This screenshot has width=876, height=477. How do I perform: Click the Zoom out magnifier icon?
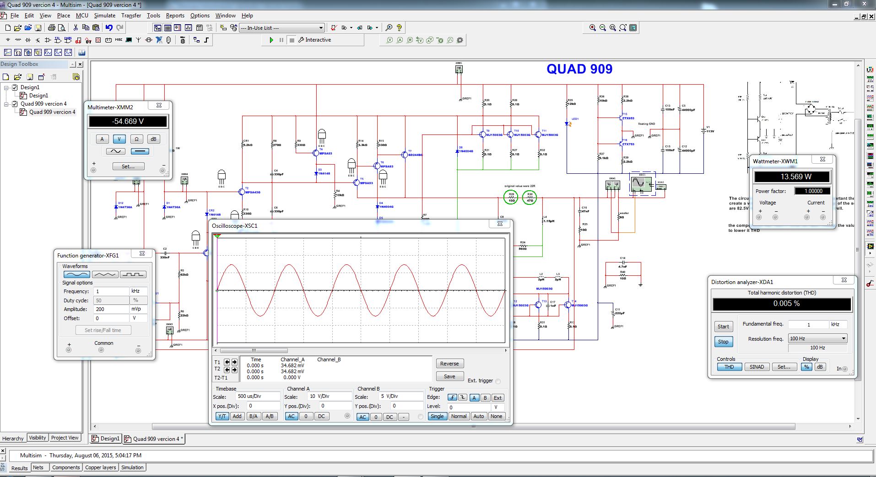pos(603,28)
